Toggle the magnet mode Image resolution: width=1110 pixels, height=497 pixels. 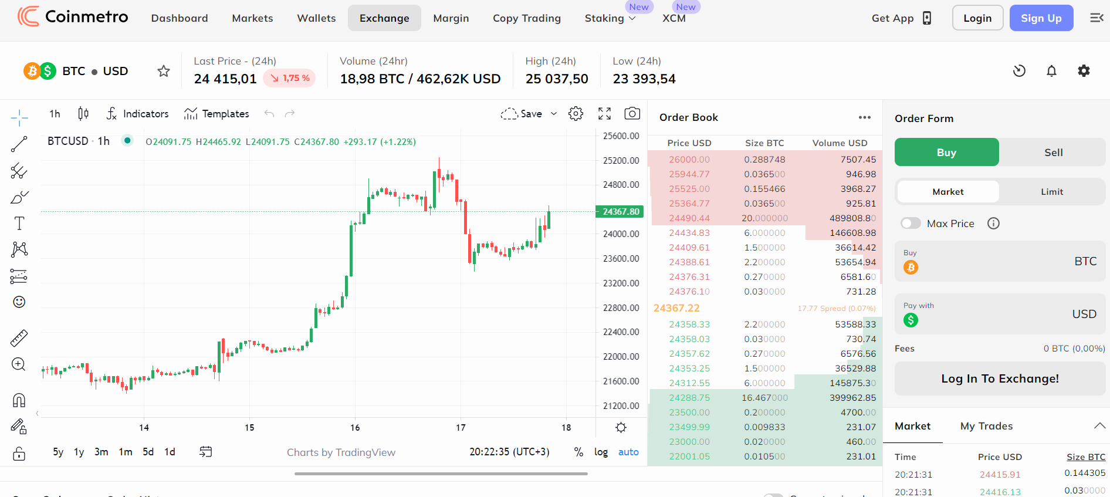click(19, 400)
